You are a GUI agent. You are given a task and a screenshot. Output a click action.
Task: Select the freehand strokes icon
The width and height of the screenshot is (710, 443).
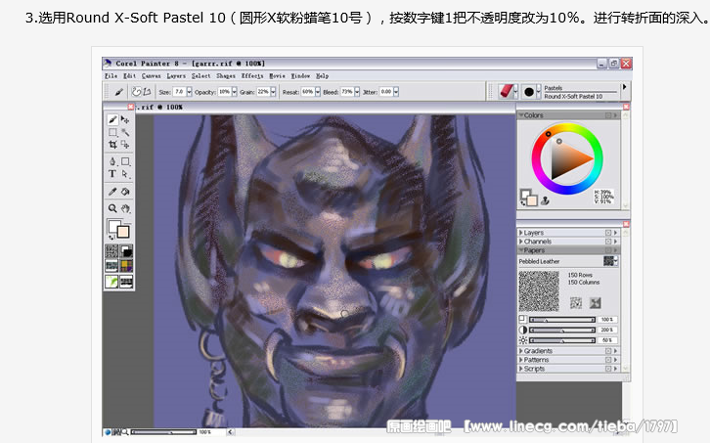[136, 92]
